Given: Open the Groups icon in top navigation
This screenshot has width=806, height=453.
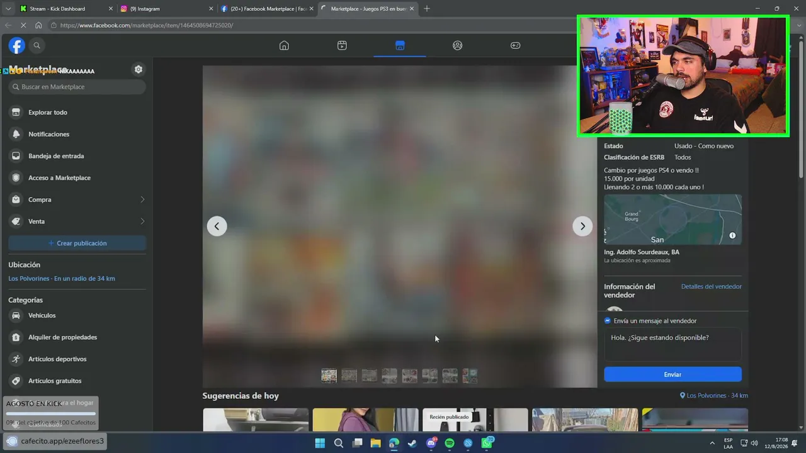Looking at the screenshot, I should (x=458, y=45).
